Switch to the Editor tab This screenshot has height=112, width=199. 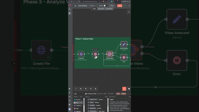(94, 9)
